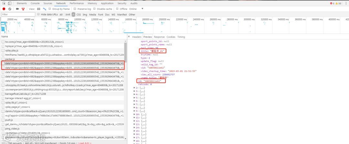The width and height of the screenshot is (349, 144).
Task: Filter requests by Media type
Action: click(93, 15)
